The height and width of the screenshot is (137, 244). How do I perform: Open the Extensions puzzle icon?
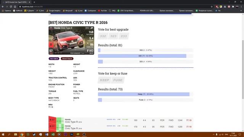point(233,7)
